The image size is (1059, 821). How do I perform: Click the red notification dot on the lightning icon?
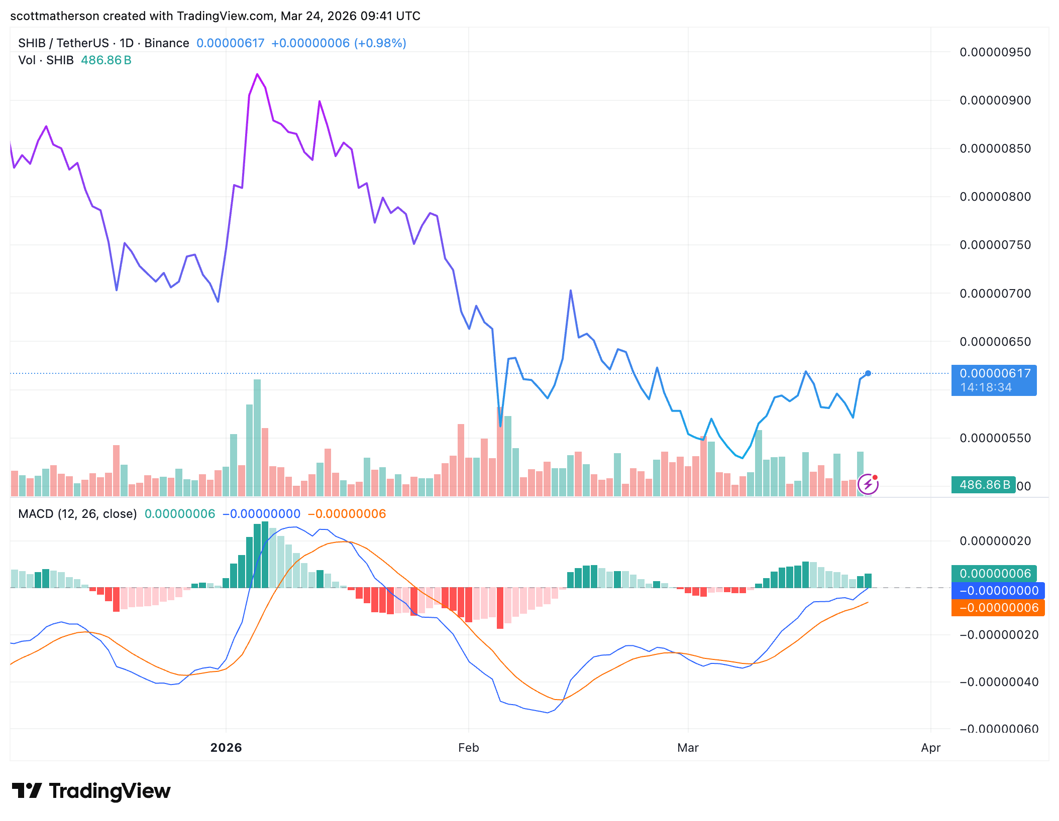coord(875,477)
